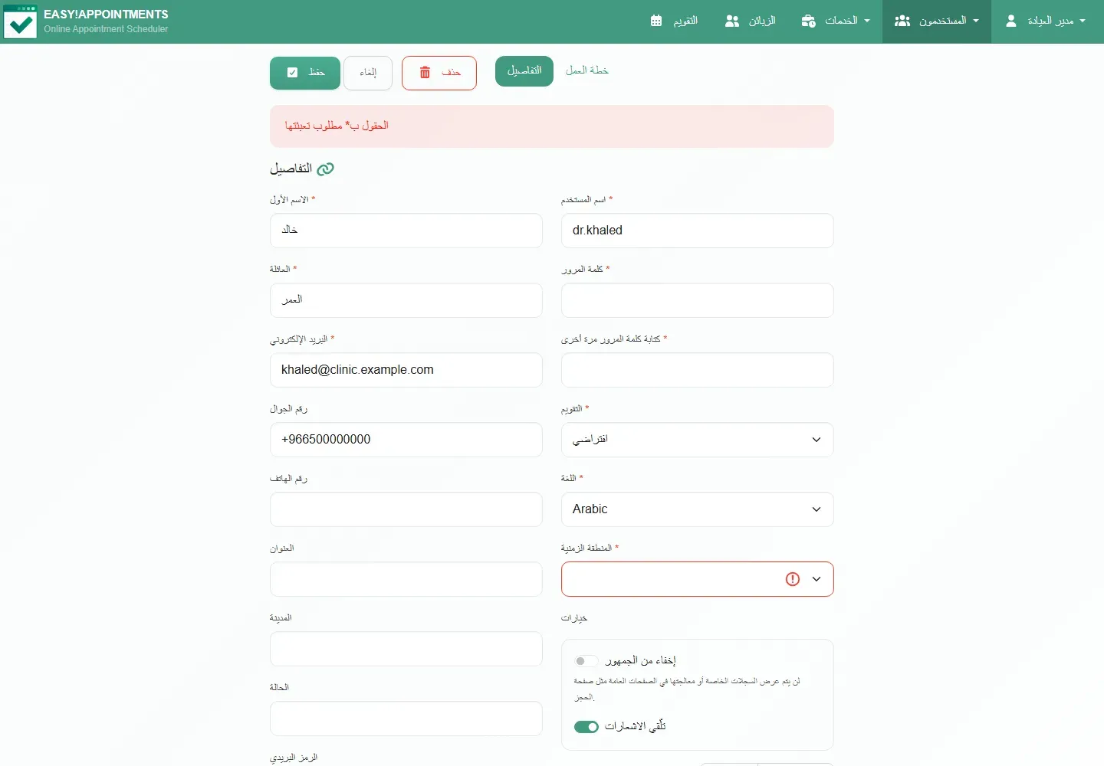Screen dimensions: 1104x766
Task: Click the red error icon in timezone field
Action: coord(793,579)
